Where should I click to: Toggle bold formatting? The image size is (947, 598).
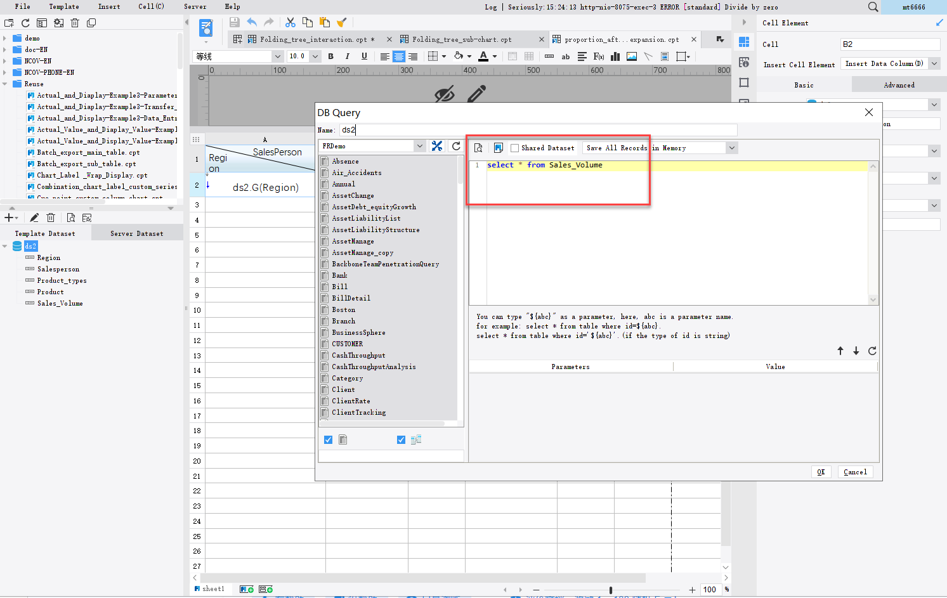point(330,56)
